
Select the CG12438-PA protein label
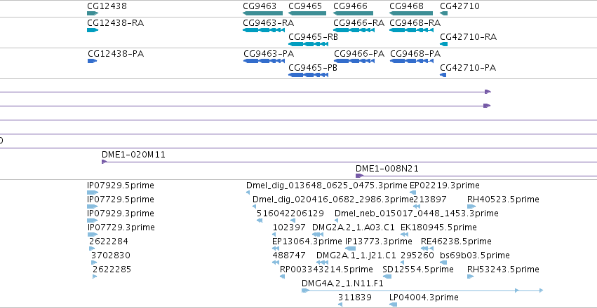pyautogui.click(x=116, y=54)
